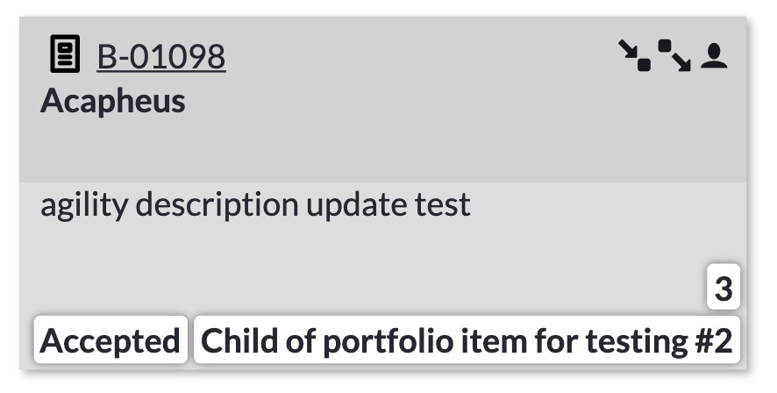Select the Acapheus card title

113,101
